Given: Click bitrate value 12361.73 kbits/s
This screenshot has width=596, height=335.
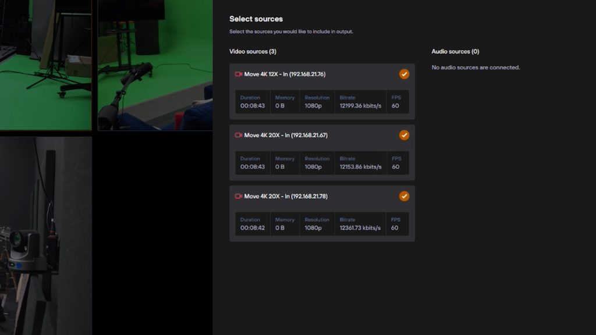Looking at the screenshot, I should click(x=360, y=228).
